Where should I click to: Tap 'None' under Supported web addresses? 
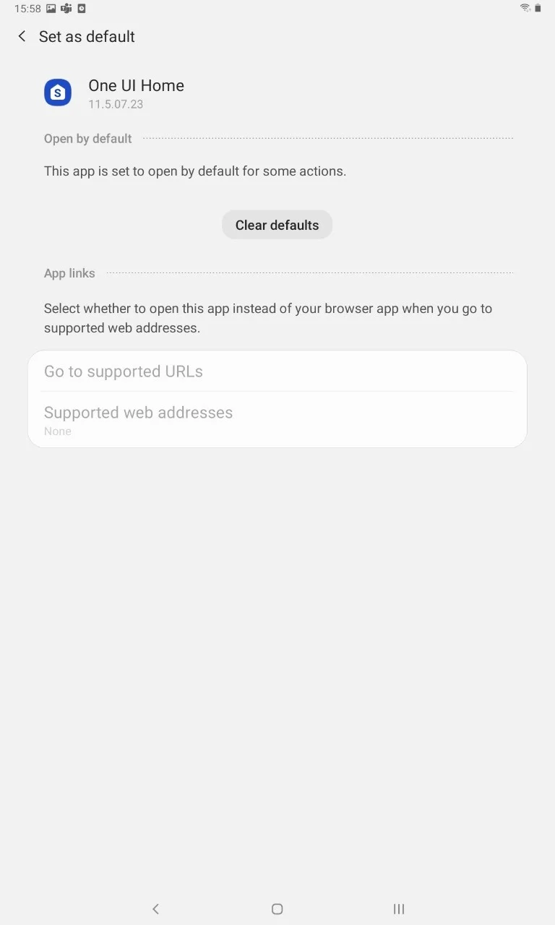tap(58, 431)
